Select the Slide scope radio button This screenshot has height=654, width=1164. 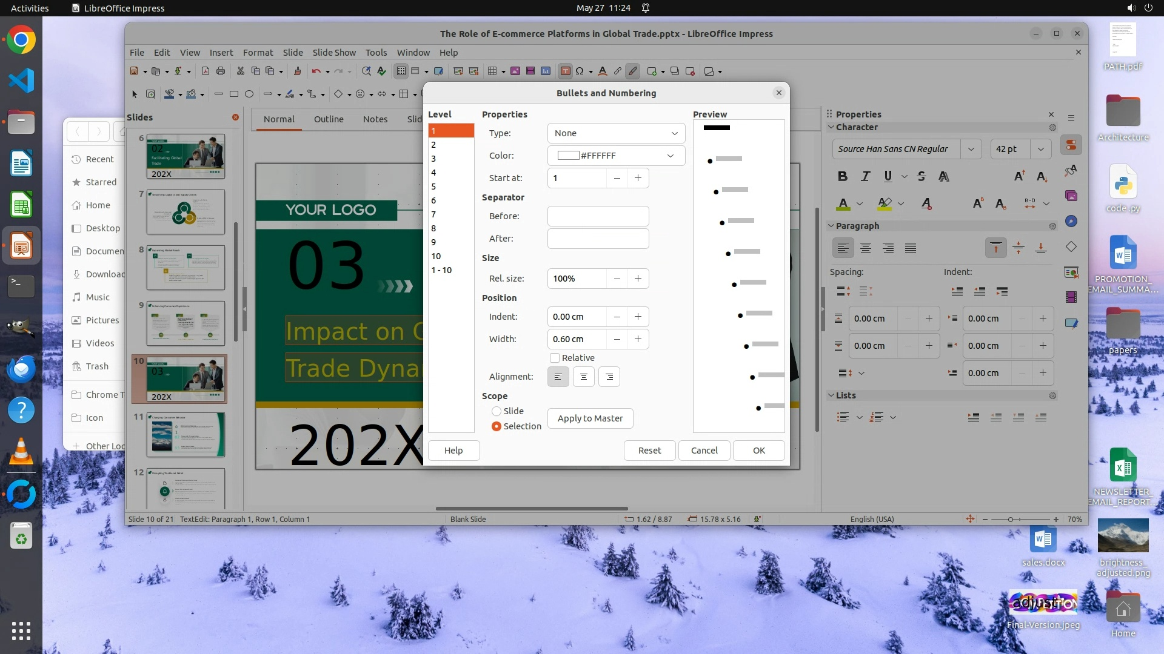(497, 411)
